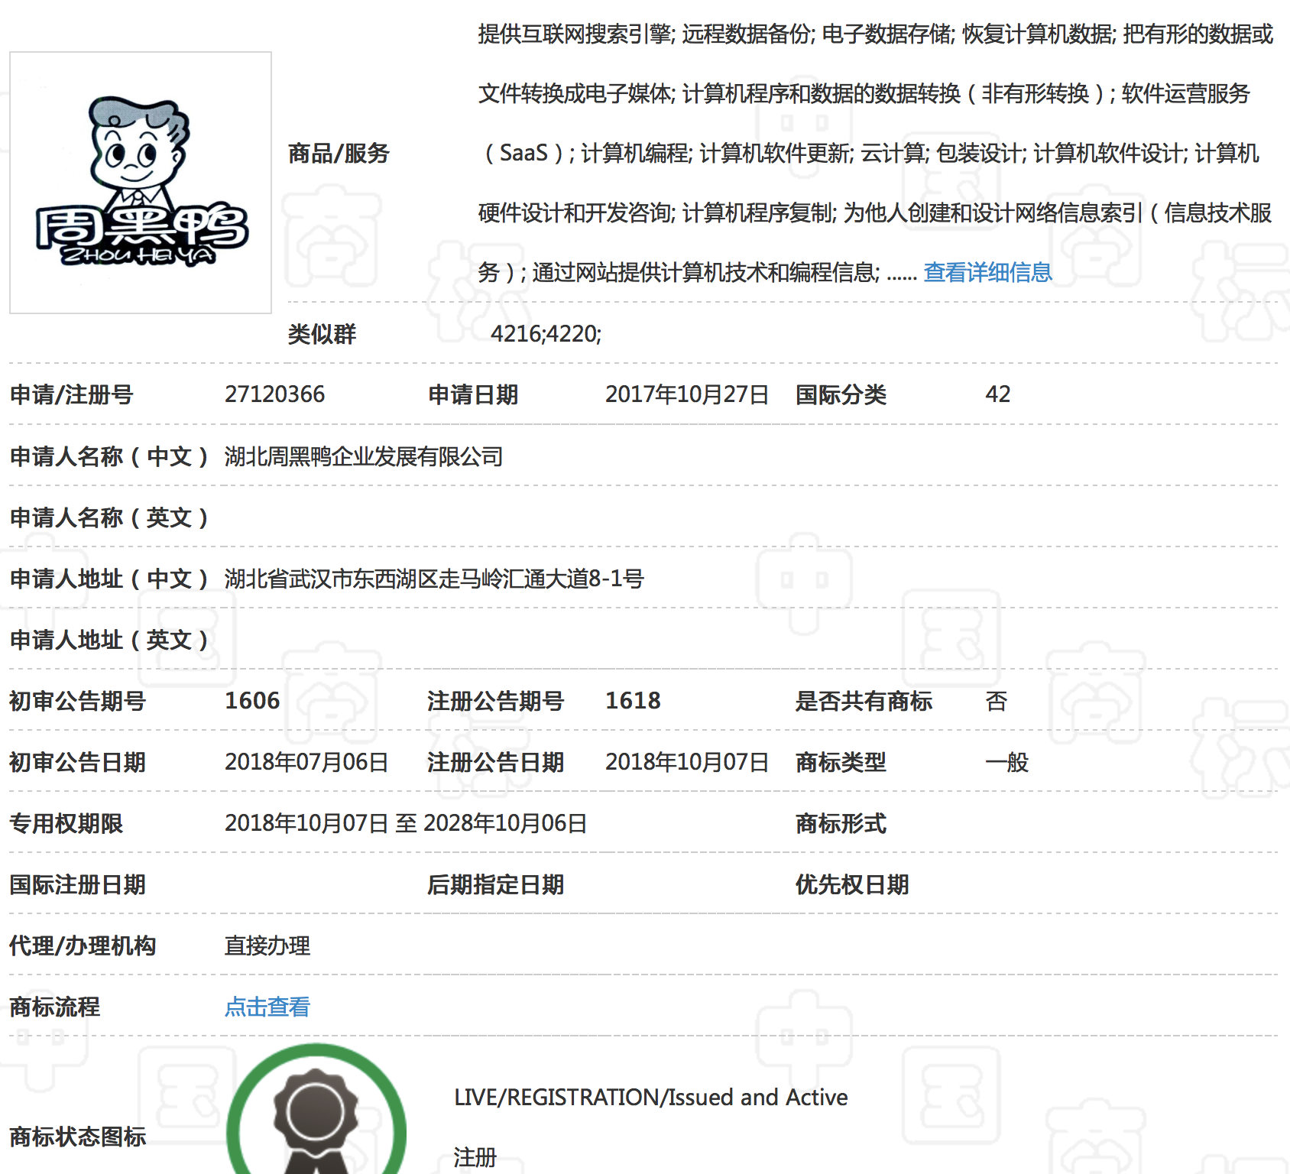Viewport: 1290px width, 1174px height.
Task: Click the international class value 42
Action: (997, 394)
